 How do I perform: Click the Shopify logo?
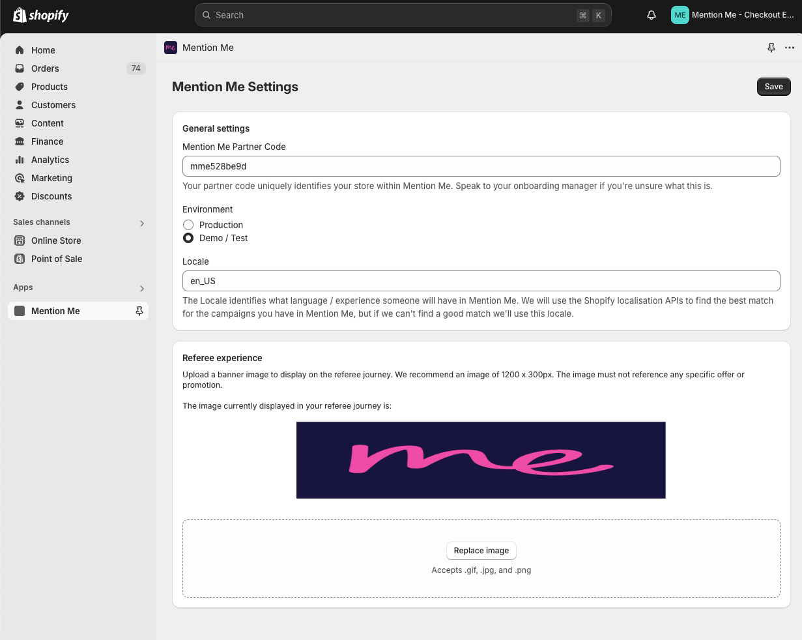click(x=41, y=15)
